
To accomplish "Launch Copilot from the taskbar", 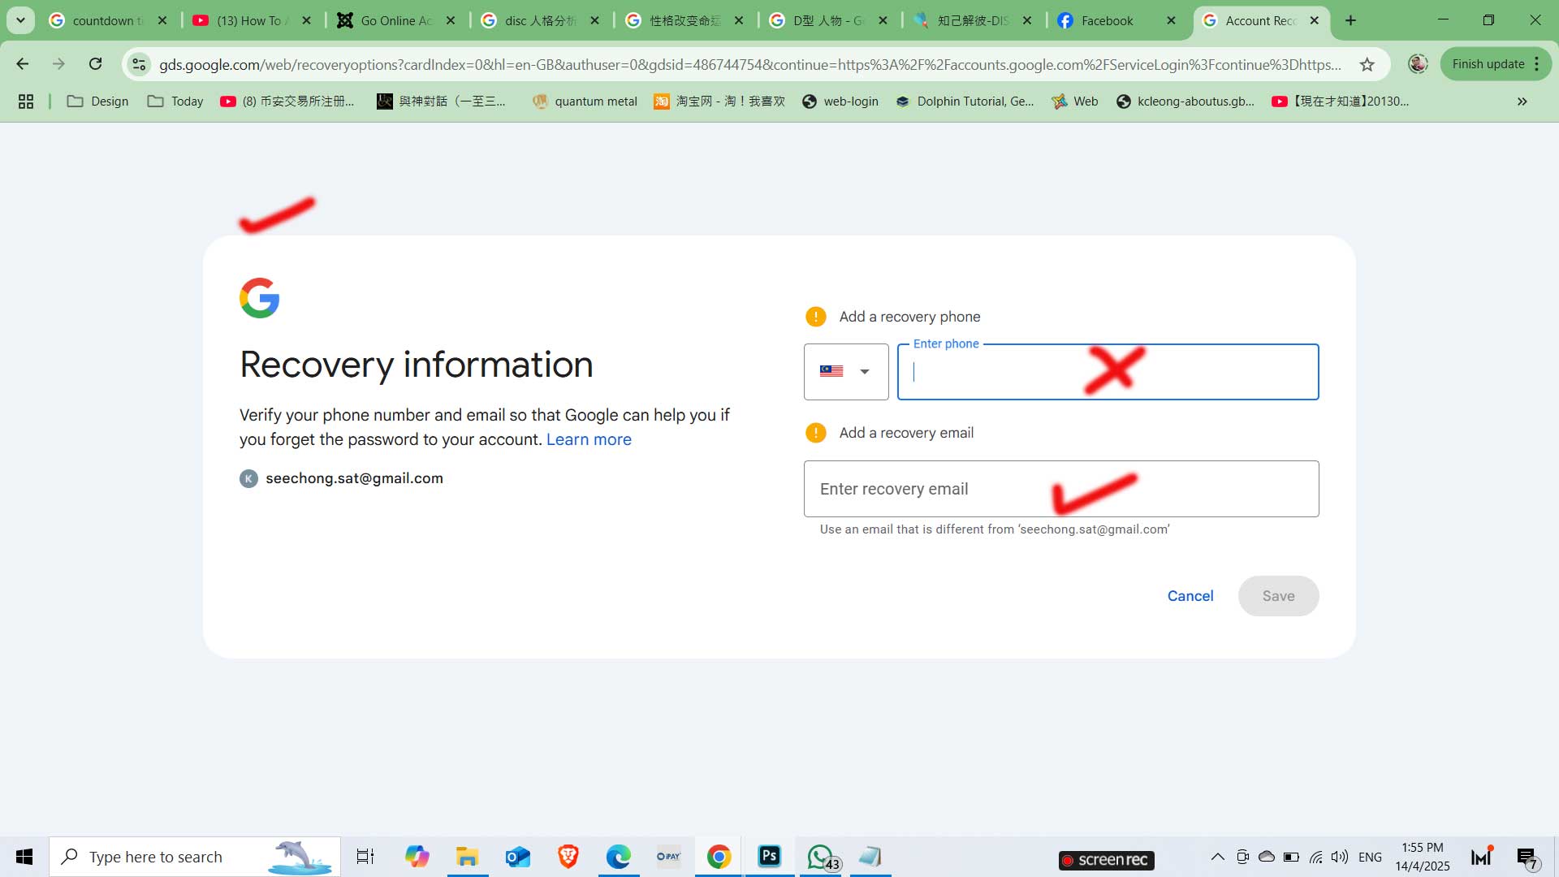I will [417, 857].
